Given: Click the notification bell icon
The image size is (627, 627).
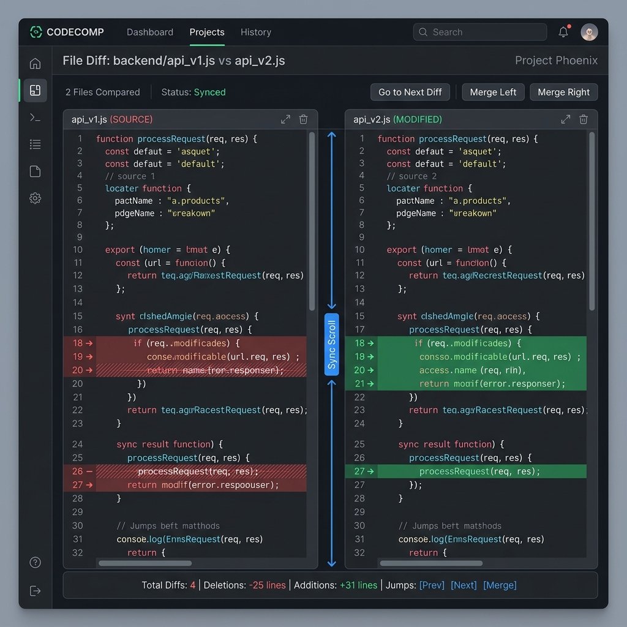Looking at the screenshot, I should coord(563,32).
